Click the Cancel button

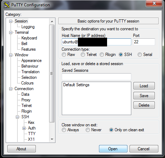(144, 149)
